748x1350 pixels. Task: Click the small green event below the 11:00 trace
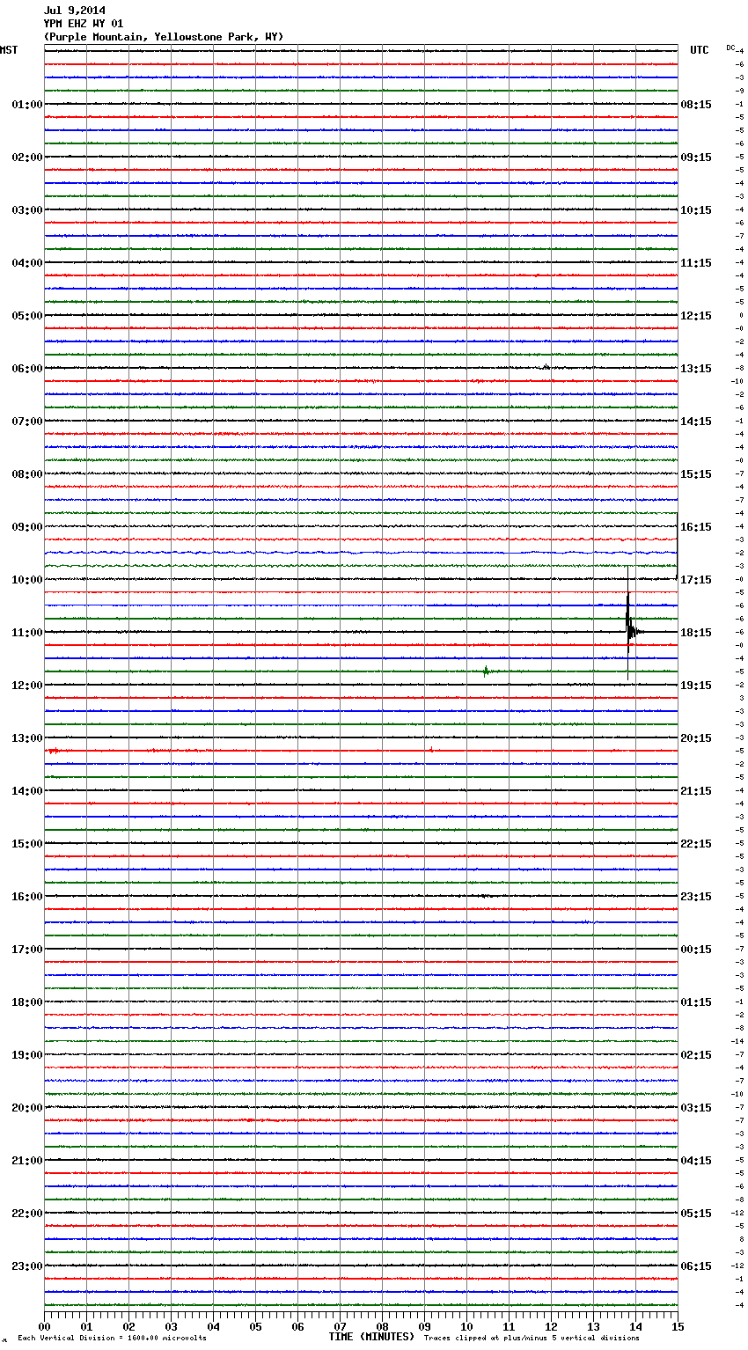pos(486,671)
